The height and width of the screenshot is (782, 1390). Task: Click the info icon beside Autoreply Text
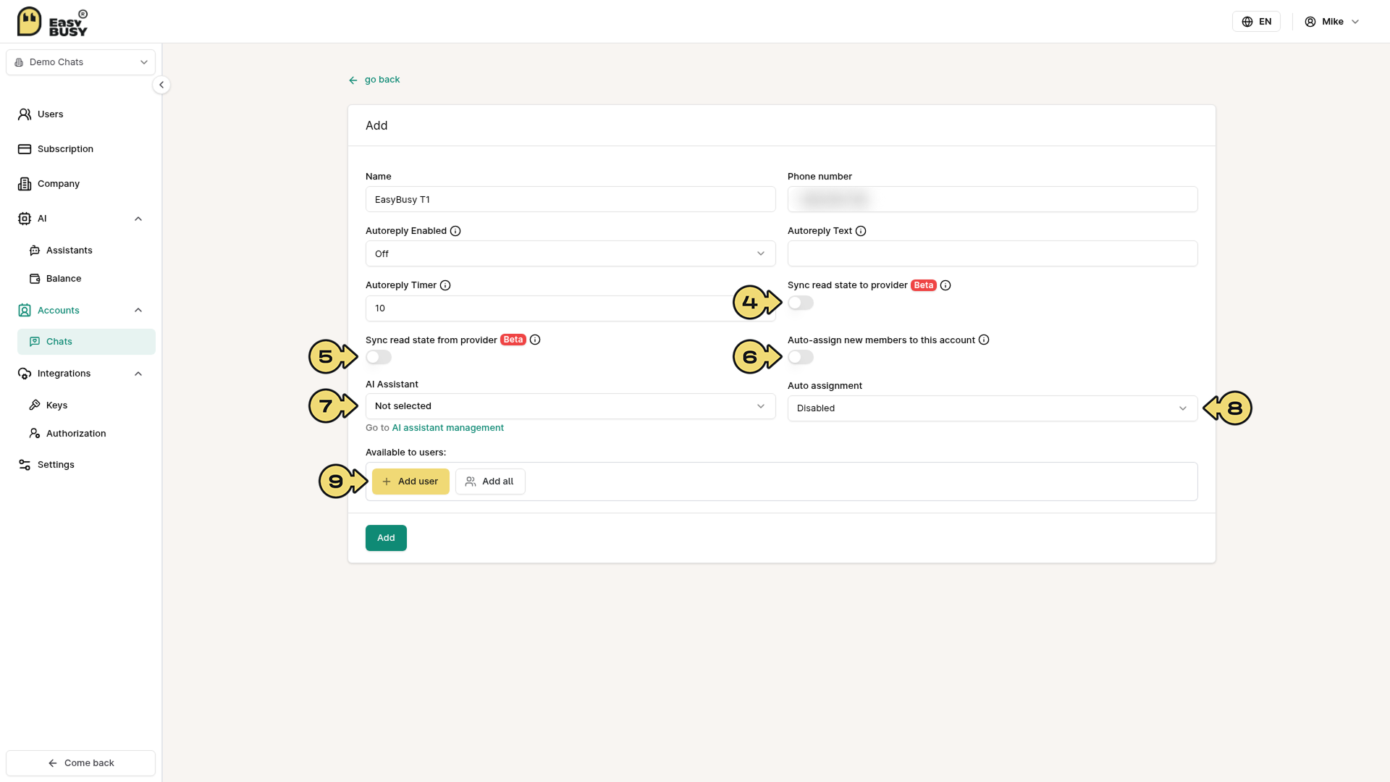click(861, 231)
